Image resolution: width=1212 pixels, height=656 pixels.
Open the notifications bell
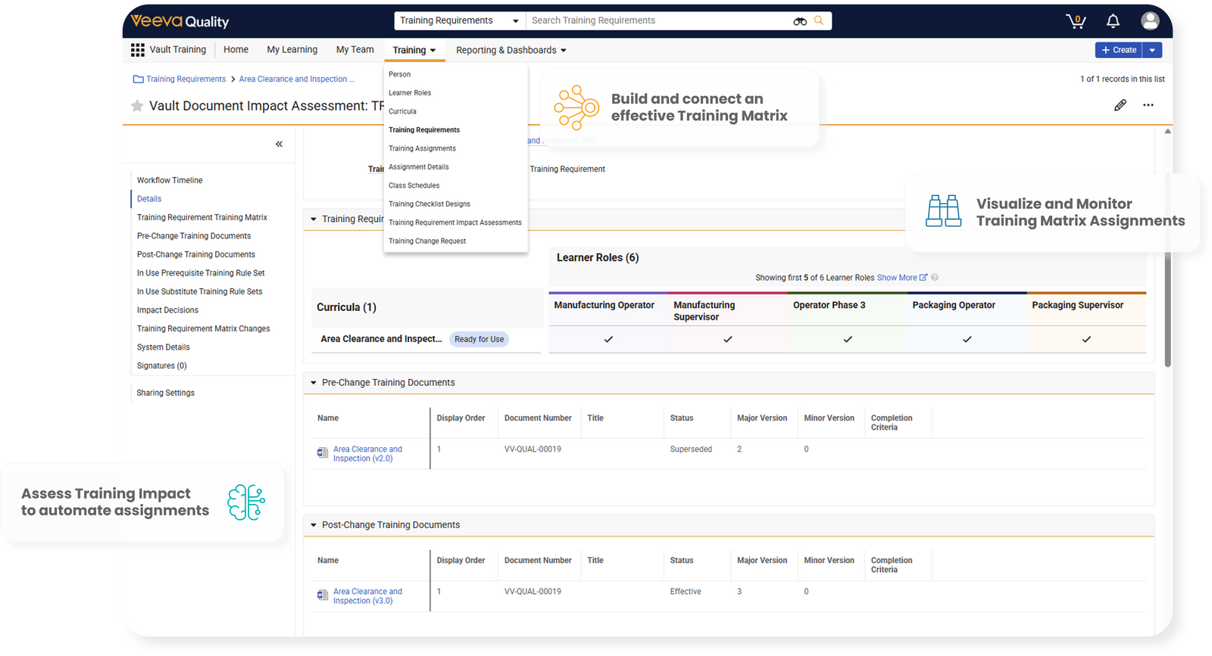tap(1113, 21)
